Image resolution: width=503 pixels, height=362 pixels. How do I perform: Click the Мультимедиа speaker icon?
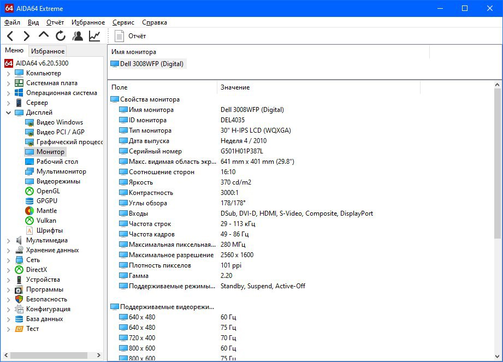point(19,240)
